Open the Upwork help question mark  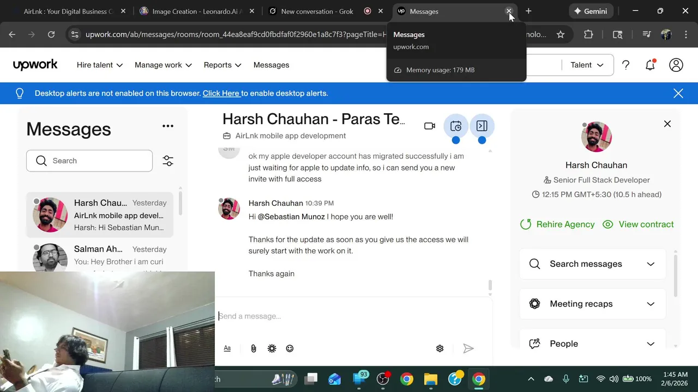[x=625, y=65]
